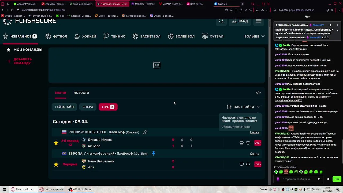
Task: Open the Qplus bookmark
Action: click(107, 16)
